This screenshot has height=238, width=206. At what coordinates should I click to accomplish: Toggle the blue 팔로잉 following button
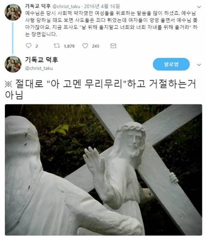pyautogui.click(x=171, y=64)
